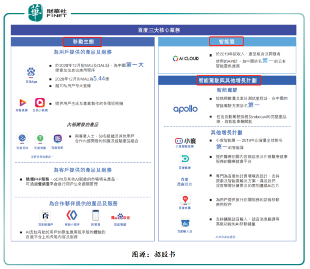Click the AI支柱 bullet at panel bottom

66,234
